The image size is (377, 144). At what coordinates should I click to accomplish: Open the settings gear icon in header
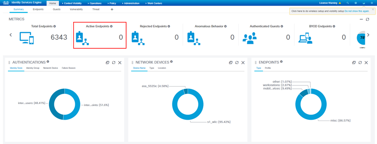[x=372, y=3]
